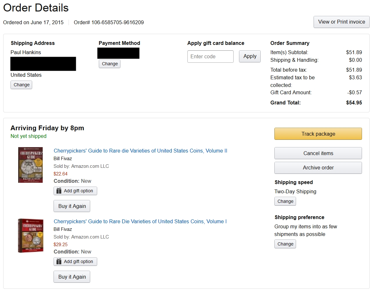This screenshot has width=384, height=292.
Task: Open Volume I book cover thumbnail
Action: coord(31,235)
